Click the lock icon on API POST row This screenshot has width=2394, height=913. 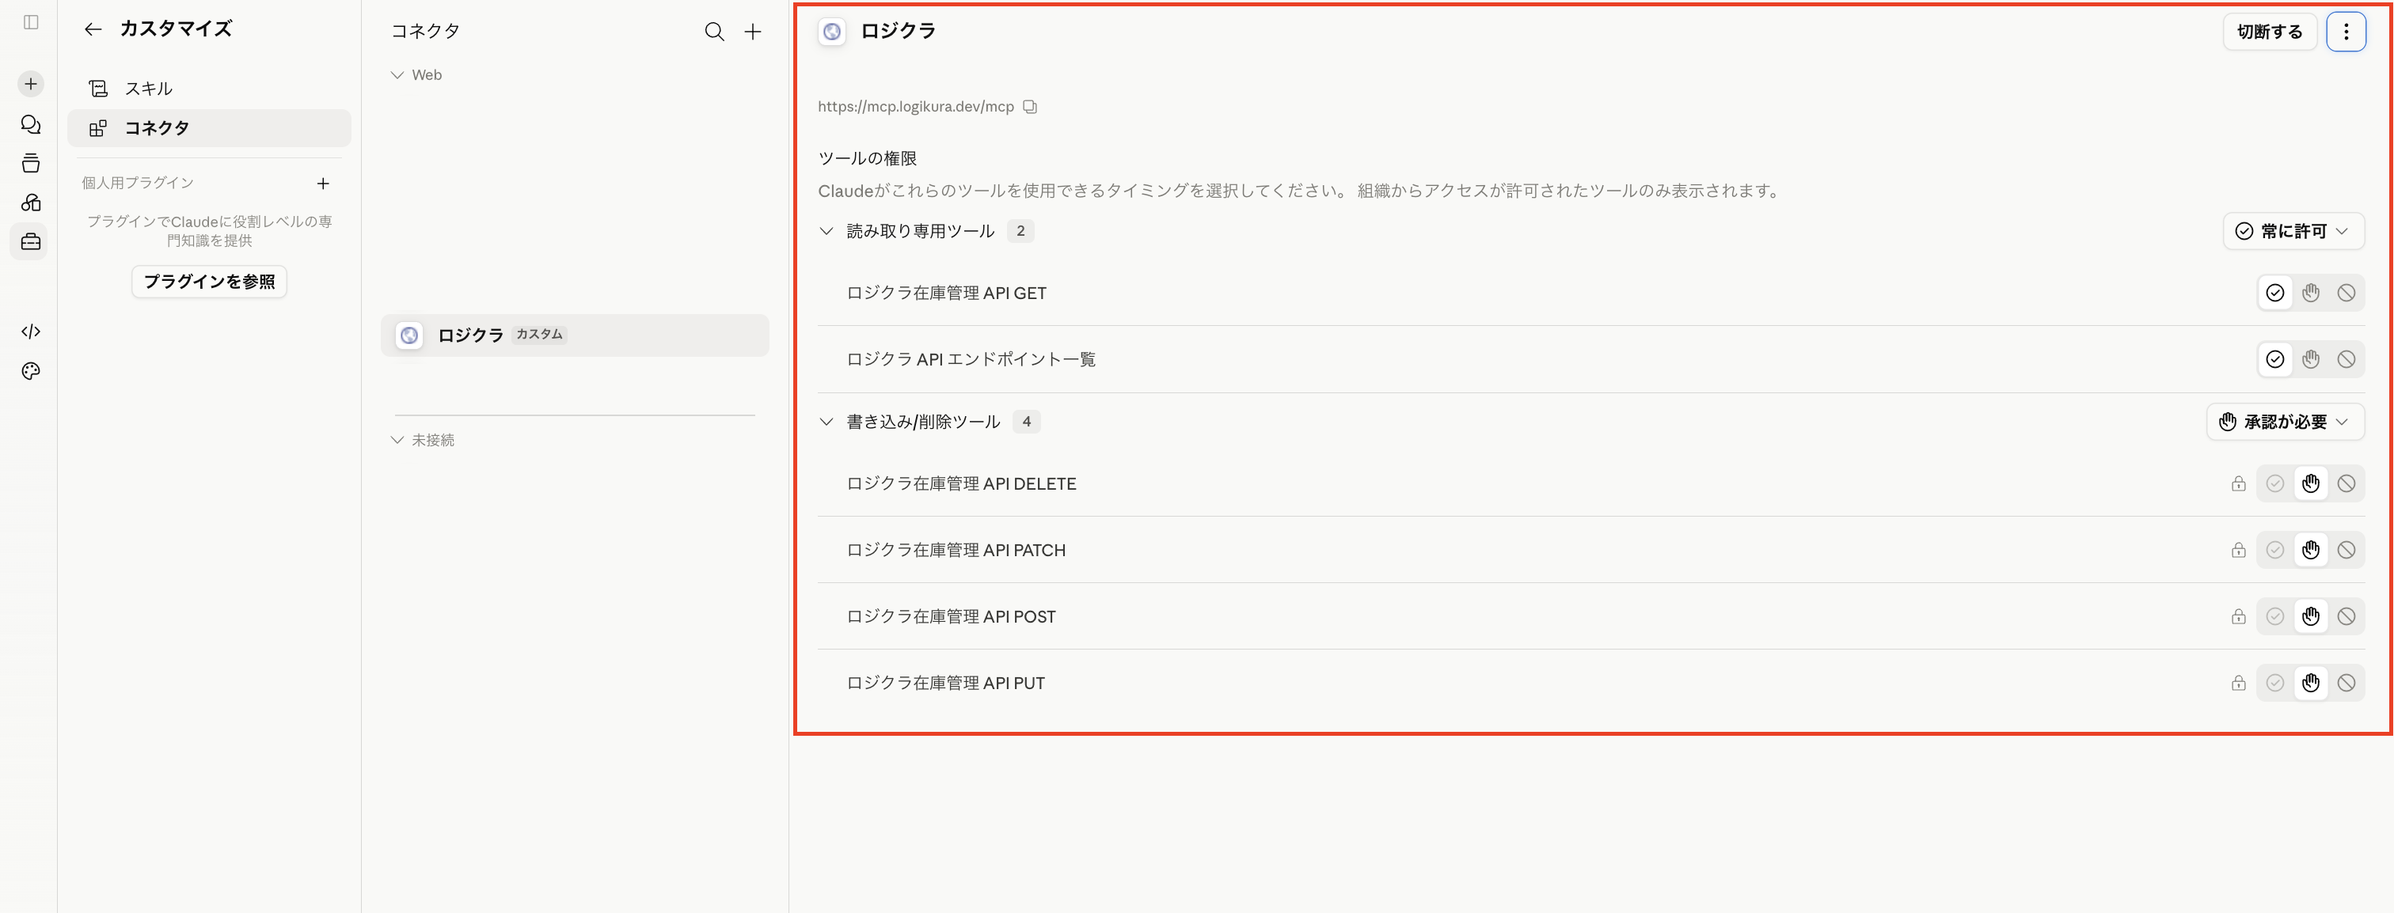pyautogui.click(x=2239, y=617)
